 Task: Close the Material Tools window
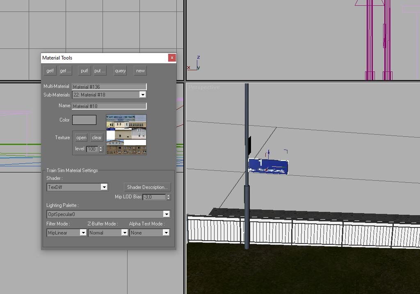pyautogui.click(x=172, y=57)
